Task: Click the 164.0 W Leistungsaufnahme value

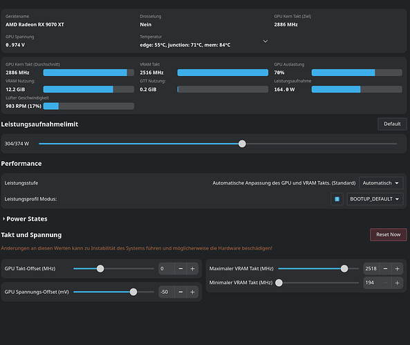Action: pyautogui.click(x=284, y=89)
